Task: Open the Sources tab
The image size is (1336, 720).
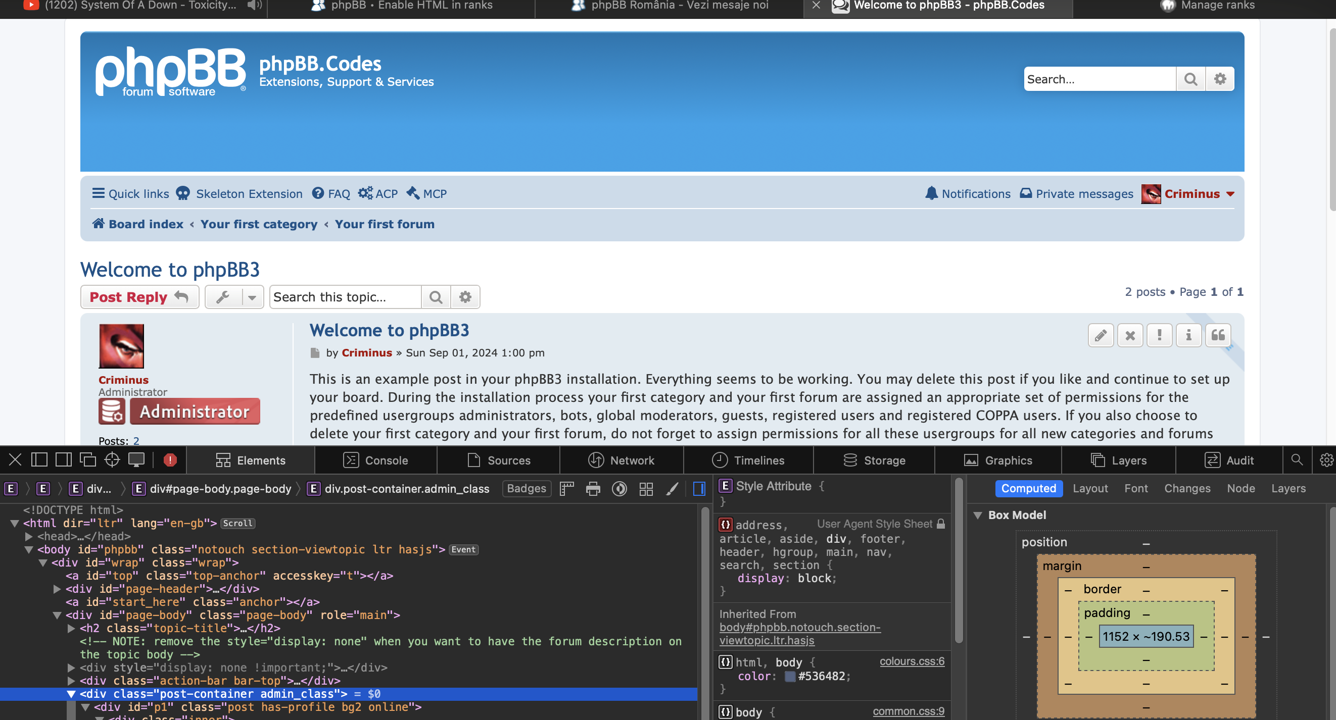Action: coord(498,460)
